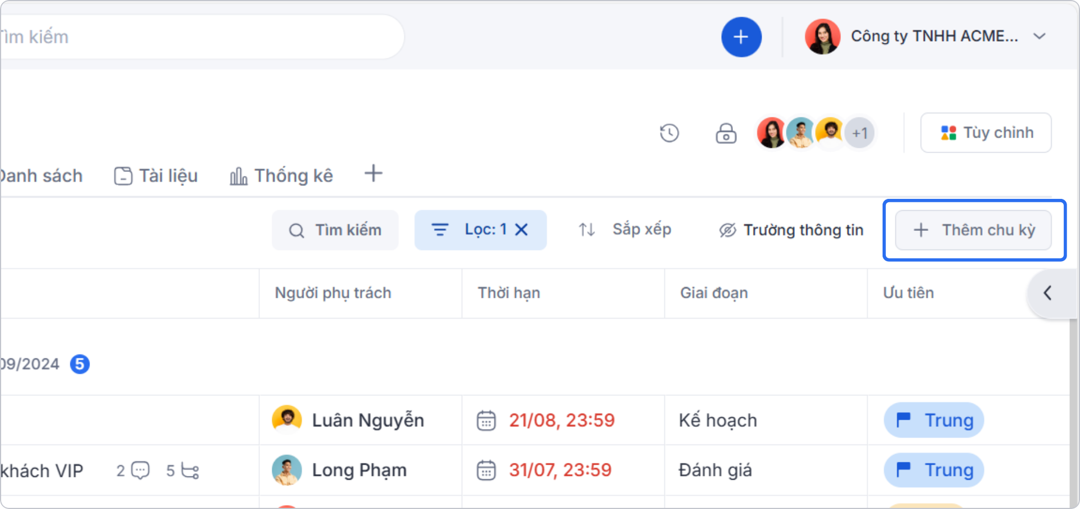
Task: Open the Công ty TNHH ACME dropdown
Action: click(x=1040, y=37)
